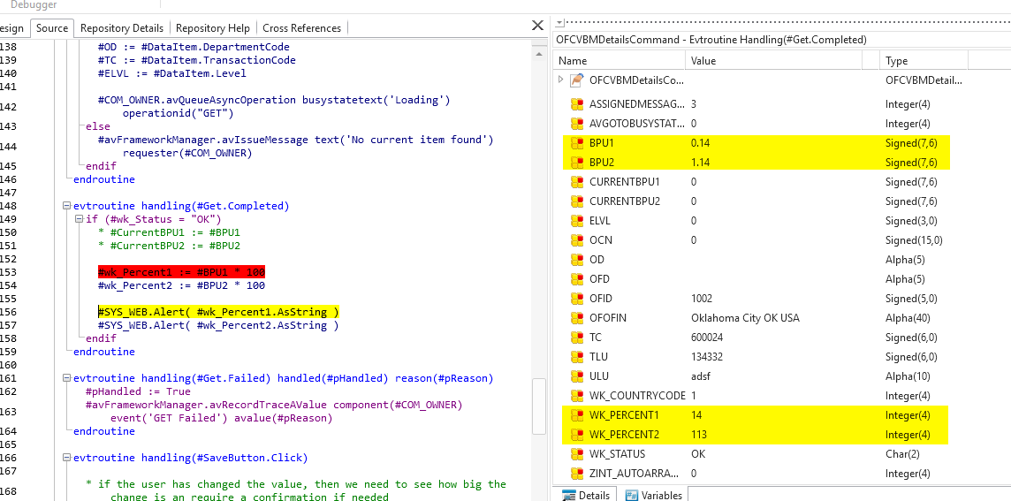Click the OD variable icon
The height and width of the screenshot is (501, 1011).
coord(577,259)
